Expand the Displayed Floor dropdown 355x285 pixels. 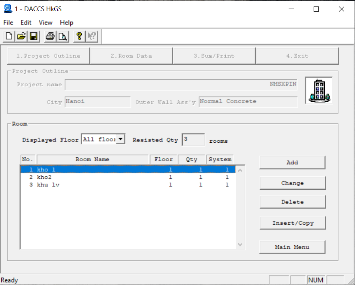pyautogui.click(x=121, y=139)
